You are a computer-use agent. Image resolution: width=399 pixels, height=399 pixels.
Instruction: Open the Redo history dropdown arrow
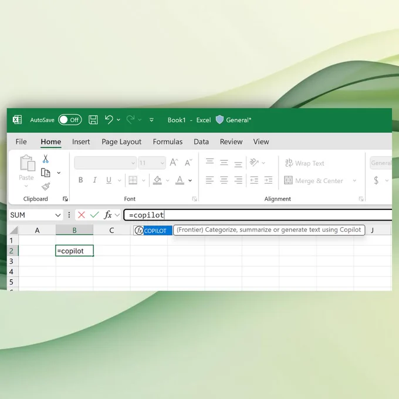pos(140,120)
